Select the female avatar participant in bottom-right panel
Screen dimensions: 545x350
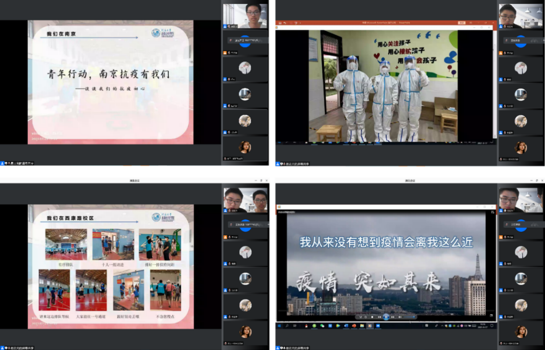521,332
